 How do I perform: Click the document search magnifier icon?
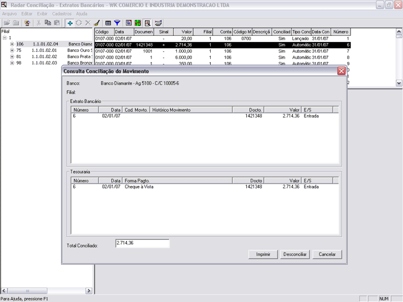click(148, 22)
